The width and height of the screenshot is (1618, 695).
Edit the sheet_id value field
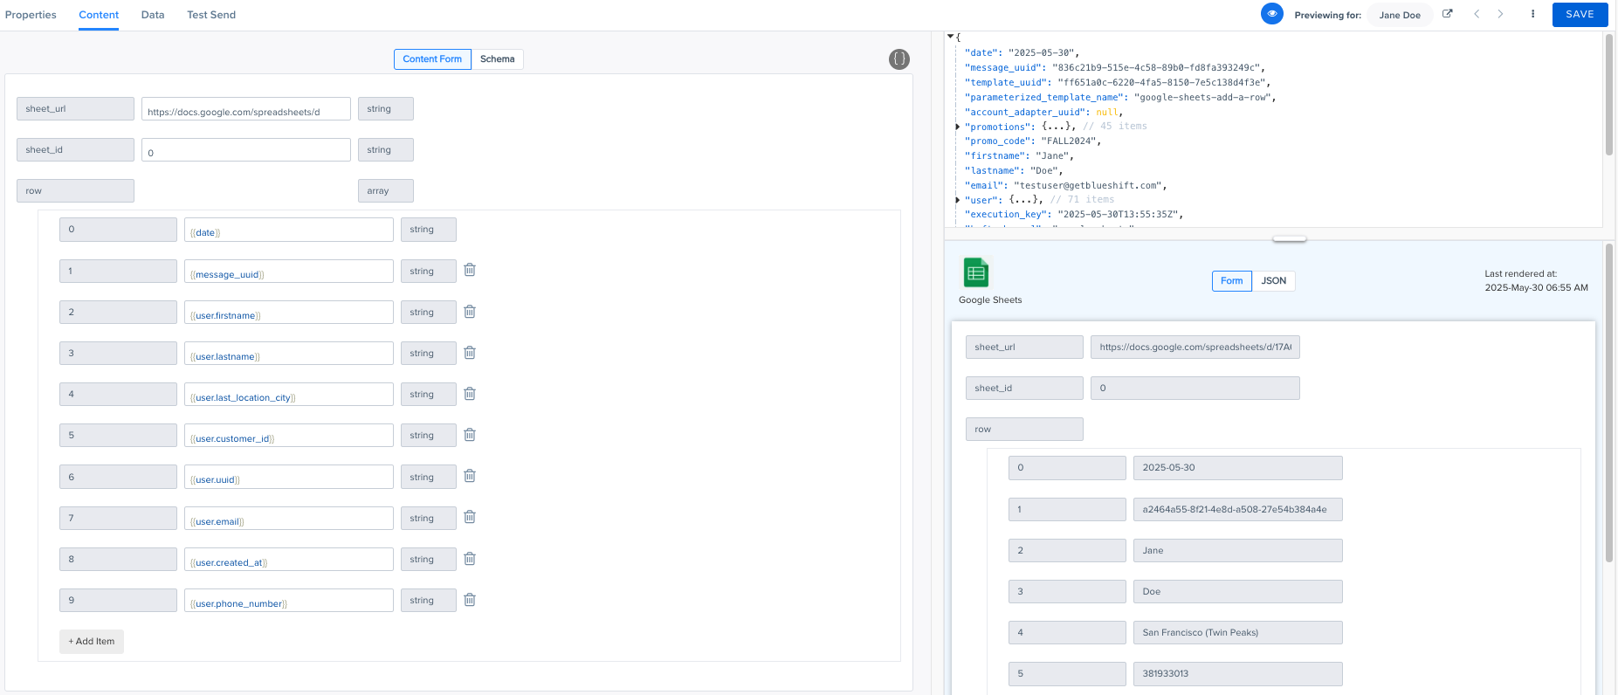(x=246, y=150)
